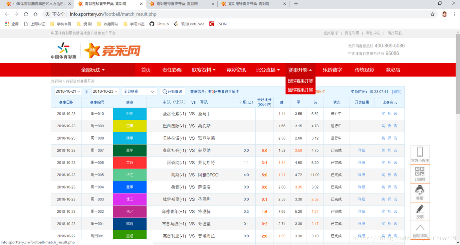Click the 中国体育彩票 logo
This screenshot has width=460, height=245.
(x=64, y=51)
